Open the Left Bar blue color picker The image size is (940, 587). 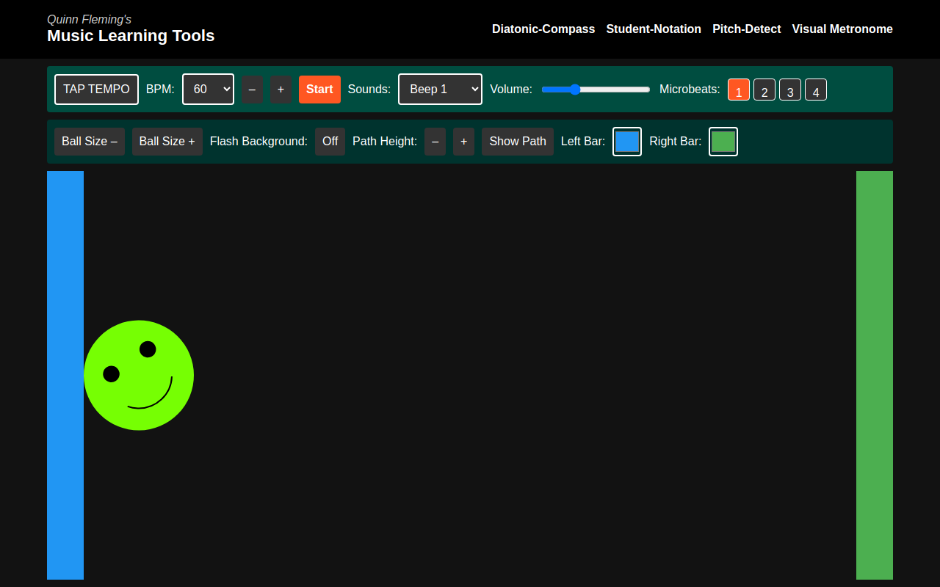(627, 142)
